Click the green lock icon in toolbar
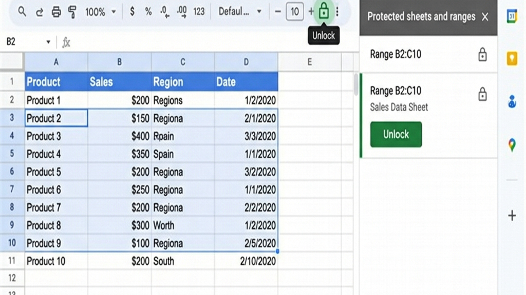 pyautogui.click(x=324, y=11)
